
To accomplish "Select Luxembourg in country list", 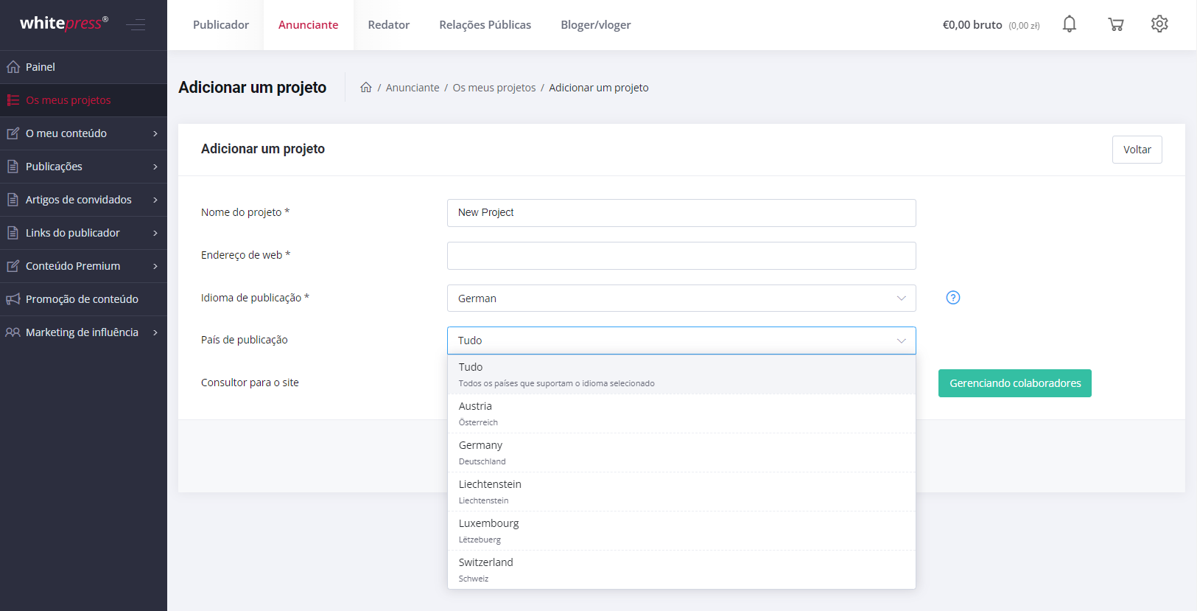I will click(681, 531).
